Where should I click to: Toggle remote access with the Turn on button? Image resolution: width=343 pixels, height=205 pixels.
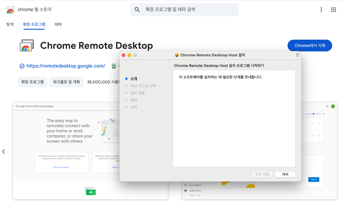313,179
